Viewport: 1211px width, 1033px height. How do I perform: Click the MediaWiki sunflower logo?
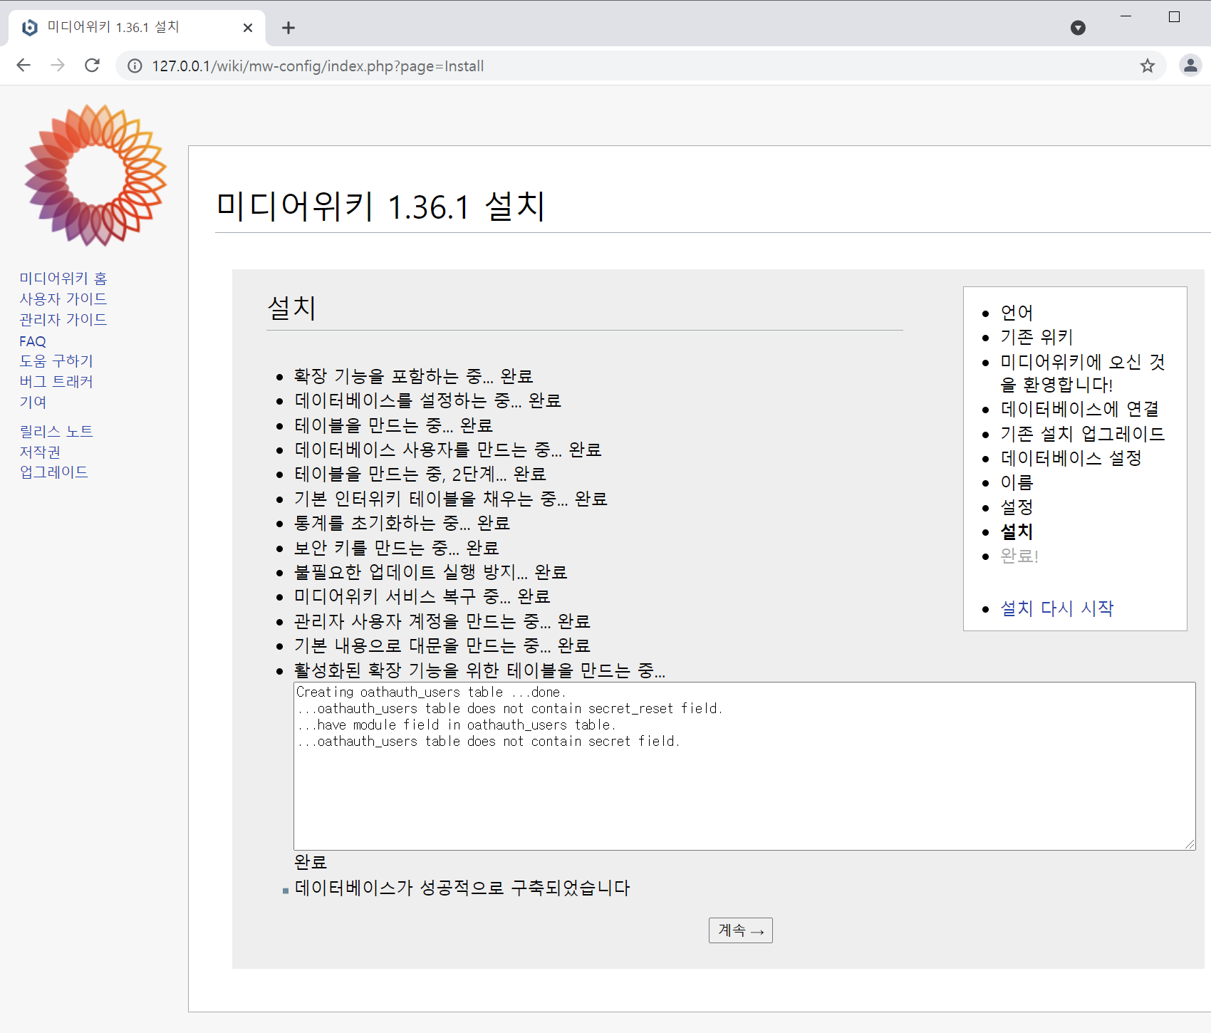(x=95, y=175)
